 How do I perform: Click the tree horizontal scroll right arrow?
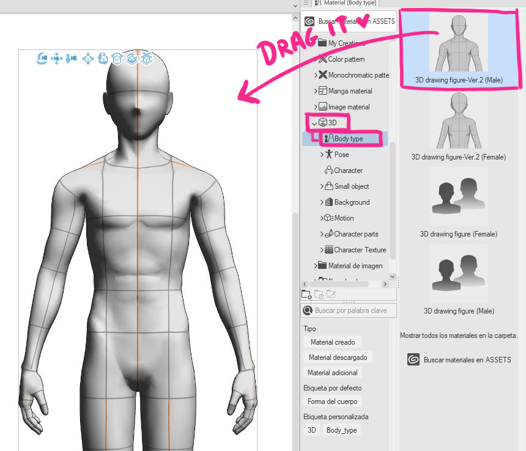tap(385, 284)
